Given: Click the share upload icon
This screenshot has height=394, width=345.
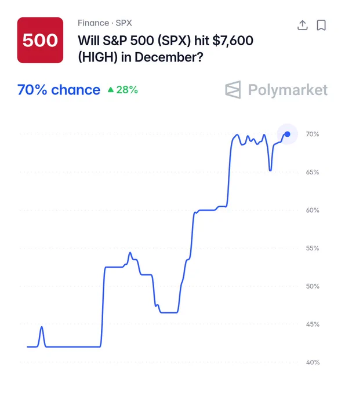Looking at the screenshot, I should pyautogui.click(x=303, y=25).
